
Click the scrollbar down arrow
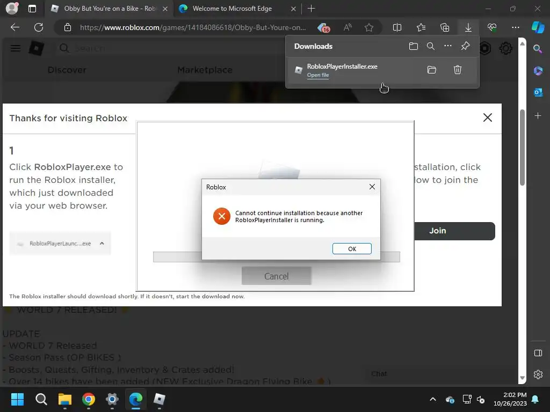click(522, 378)
